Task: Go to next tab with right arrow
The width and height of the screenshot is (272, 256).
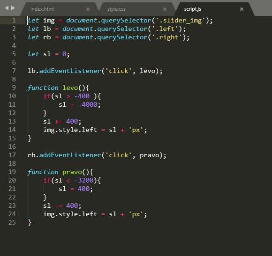Action: (13, 8)
